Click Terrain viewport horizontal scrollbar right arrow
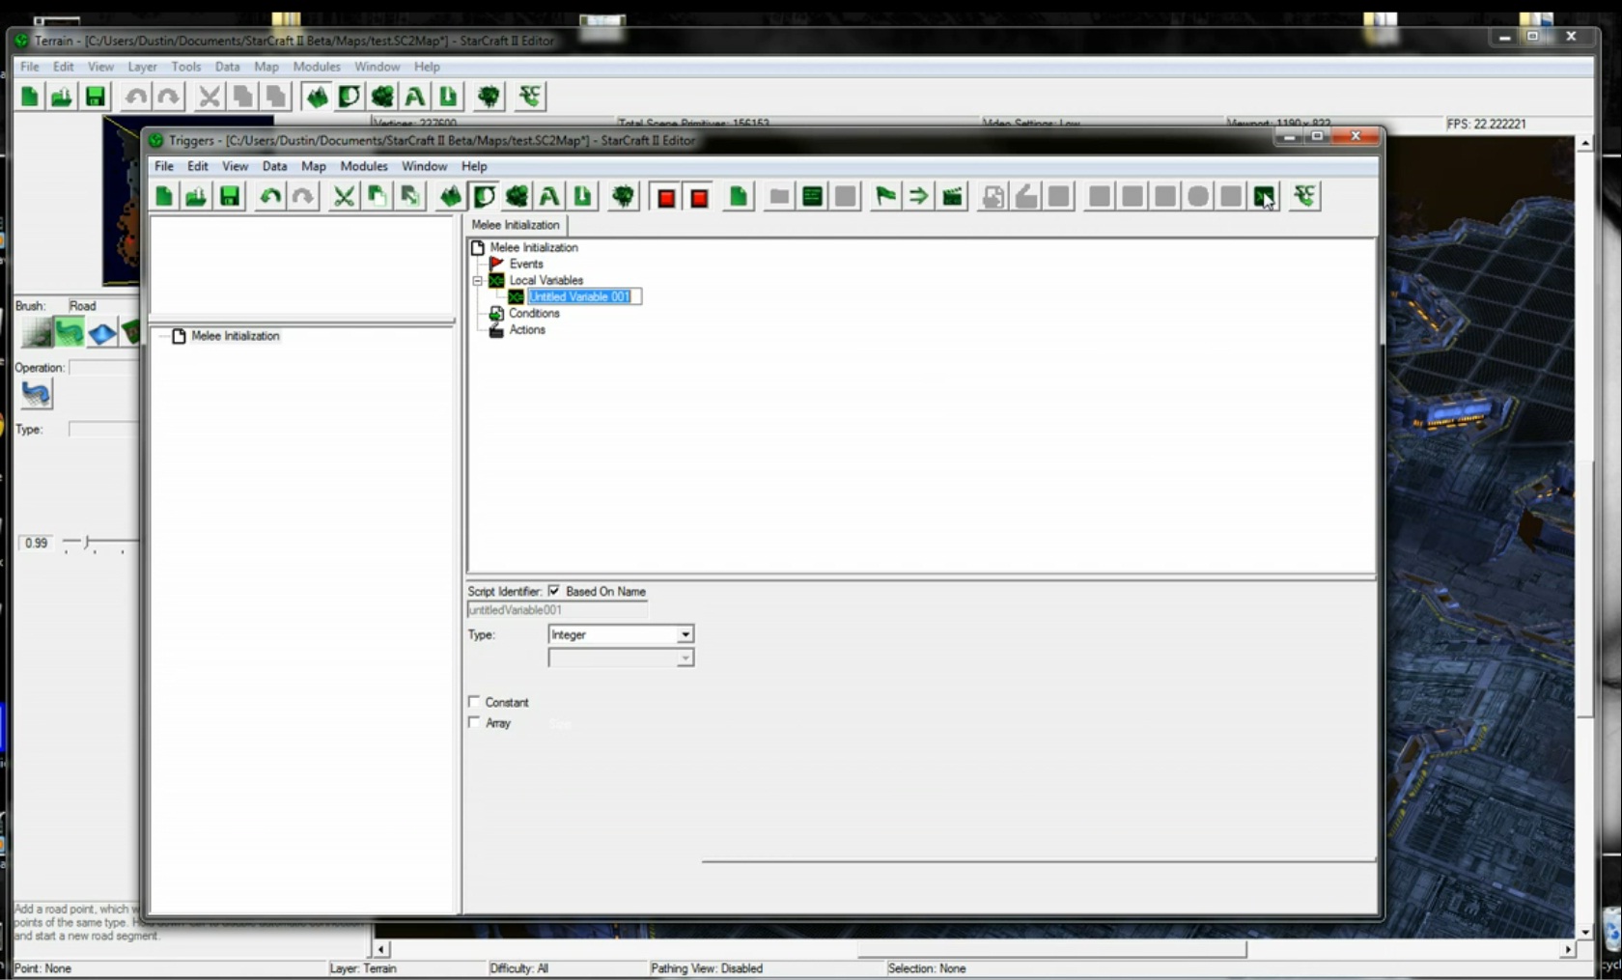 [1568, 950]
